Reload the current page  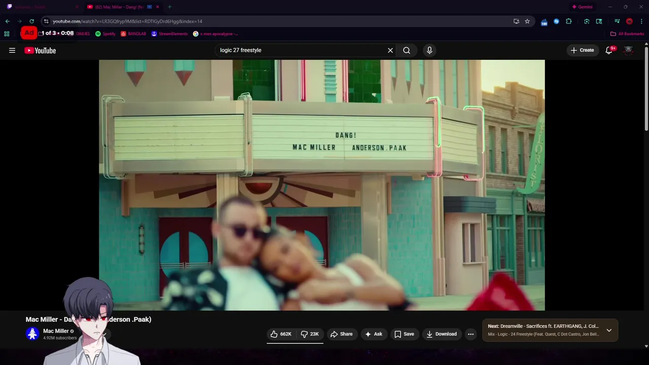[31, 21]
